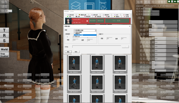Select the four-grid layout icon
The height and width of the screenshot is (103, 179).
(x=172, y=1)
